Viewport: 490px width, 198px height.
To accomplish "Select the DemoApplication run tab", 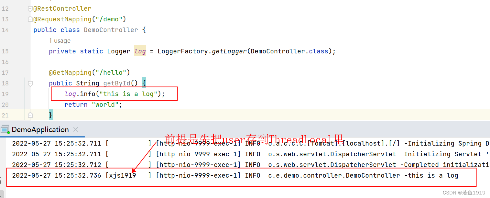I will click(40, 129).
